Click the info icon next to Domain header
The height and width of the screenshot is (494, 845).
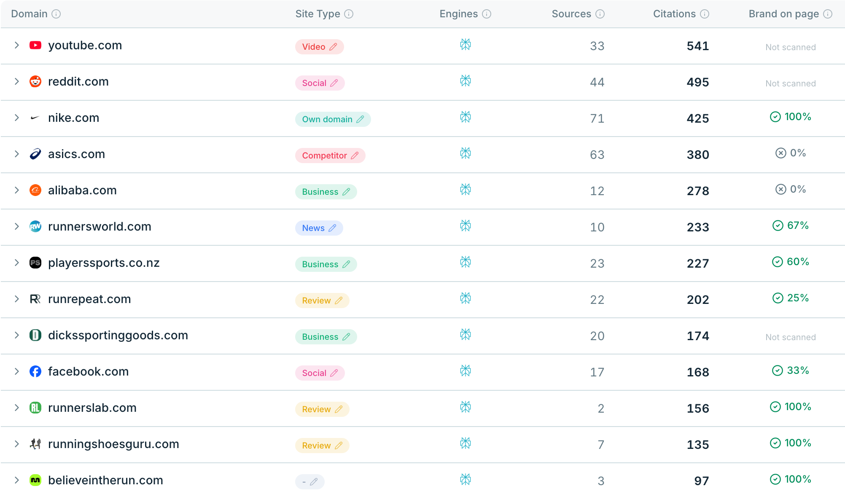pyautogui.click(x=56, y=14)
